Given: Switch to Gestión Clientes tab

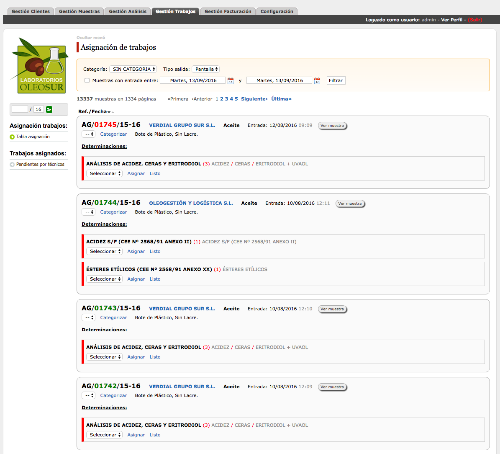Looking at the screenshot, I should point(31,11).
